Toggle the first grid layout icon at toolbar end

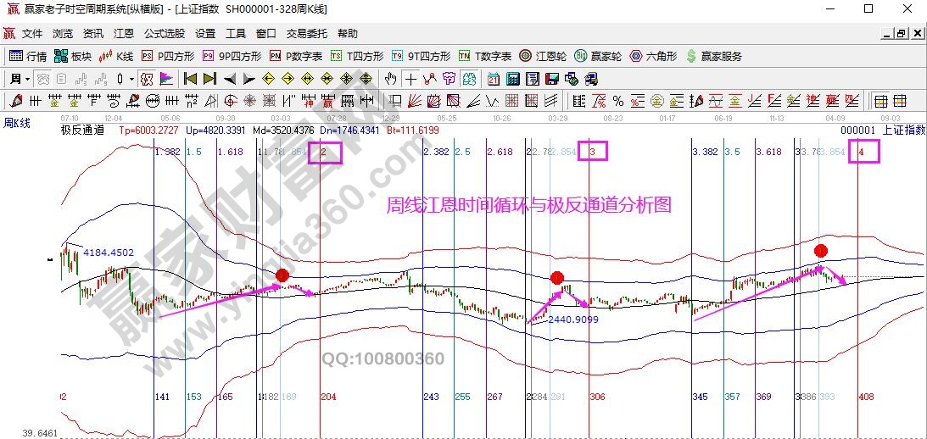pos(880,101)
